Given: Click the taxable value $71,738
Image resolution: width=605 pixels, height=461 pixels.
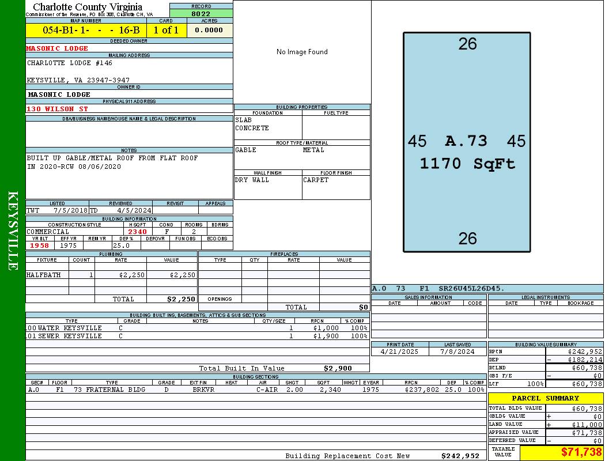Looking at the screenshot, I should [x=581, y=452].
